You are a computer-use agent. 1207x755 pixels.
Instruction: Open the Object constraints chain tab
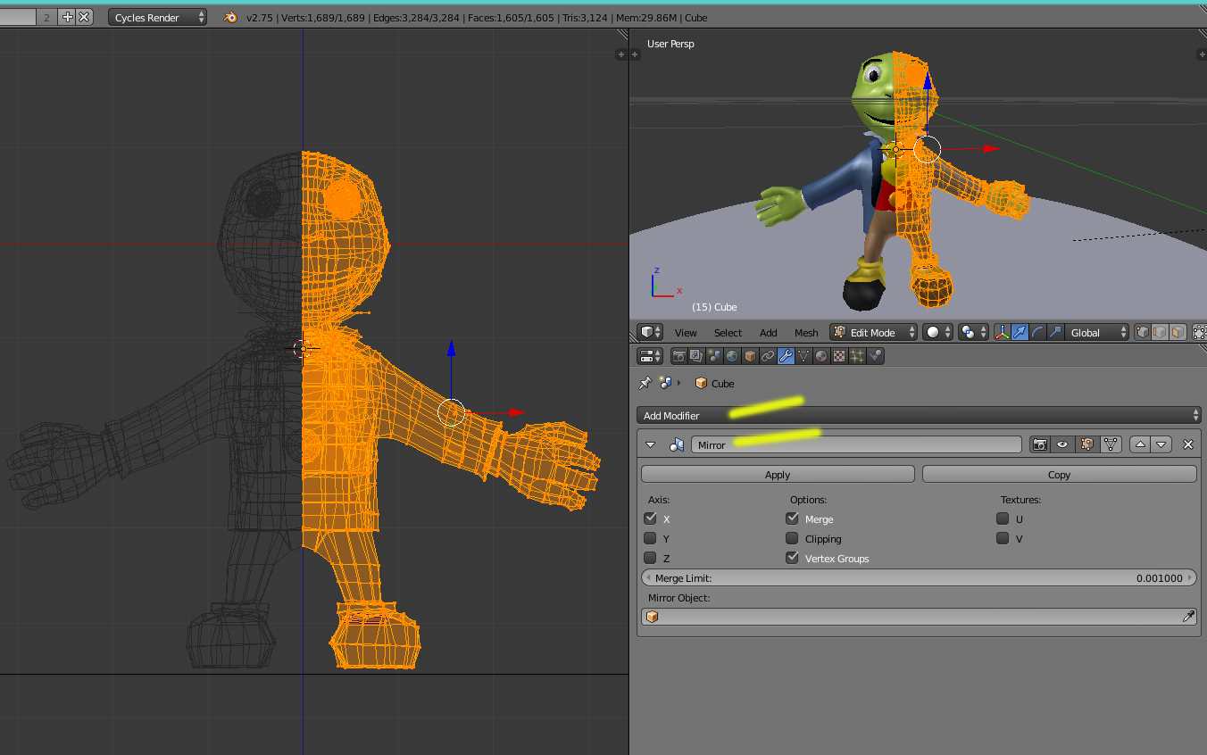[768, 356]
